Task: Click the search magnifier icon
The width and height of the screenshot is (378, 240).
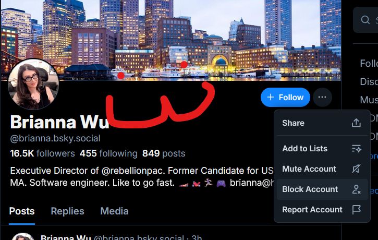Action: [365, 19]
